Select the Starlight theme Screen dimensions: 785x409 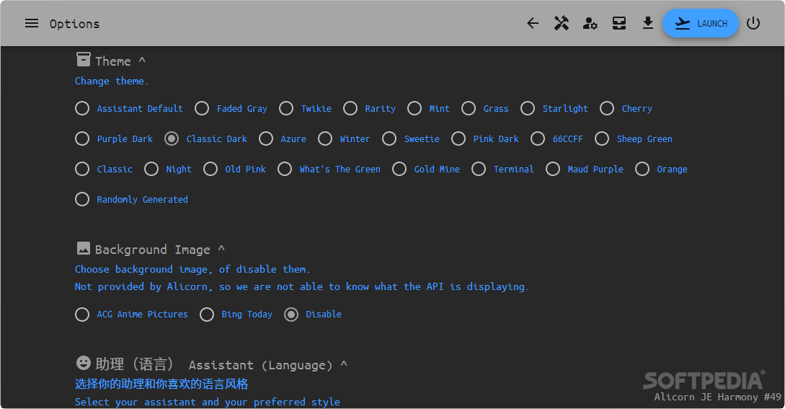pyautogui.click(x=528, y=108)
